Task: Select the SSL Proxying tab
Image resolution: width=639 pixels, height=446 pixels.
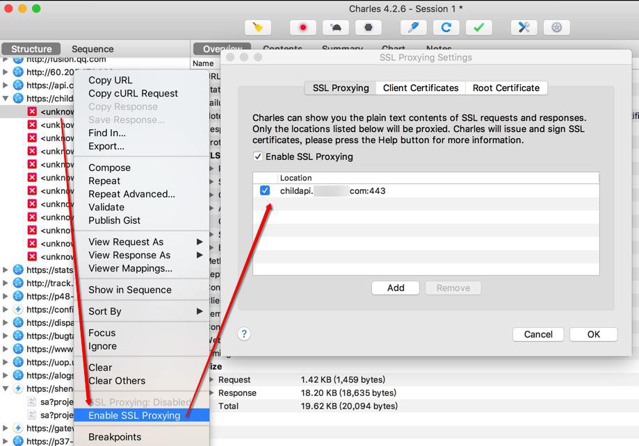Action: coord(341,88)
